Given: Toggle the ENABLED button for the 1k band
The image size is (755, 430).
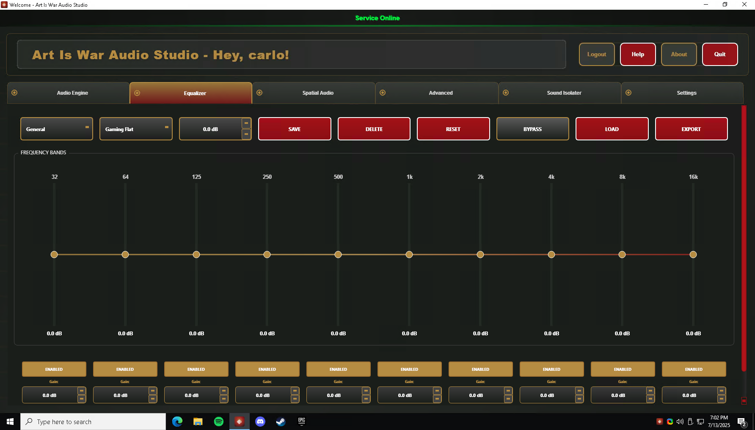Looking at the screenshot, I should click(x=410, y=369).
